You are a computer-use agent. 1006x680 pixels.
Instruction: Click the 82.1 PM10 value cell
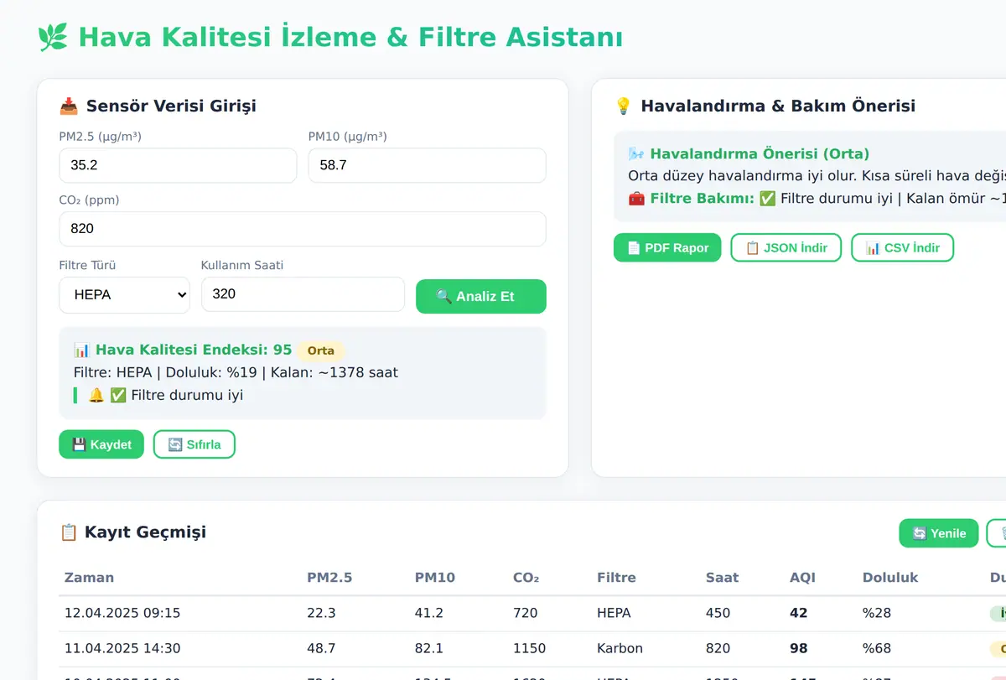(428, 648)
